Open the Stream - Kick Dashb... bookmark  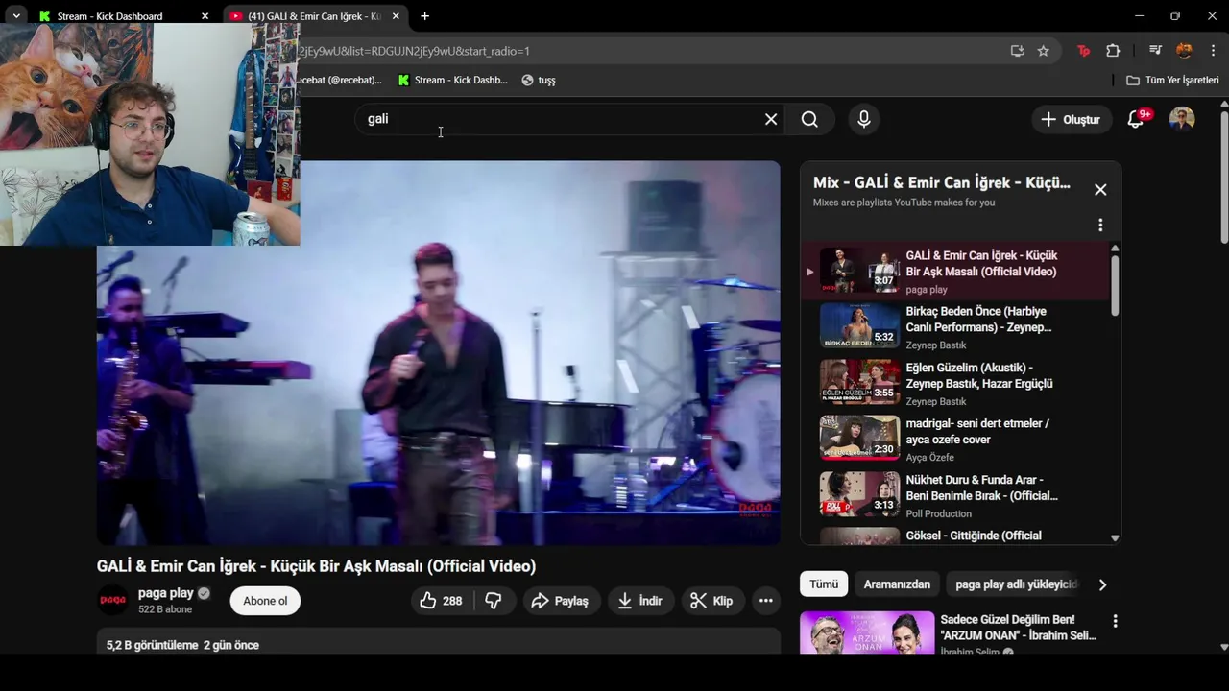coord(452,81)
